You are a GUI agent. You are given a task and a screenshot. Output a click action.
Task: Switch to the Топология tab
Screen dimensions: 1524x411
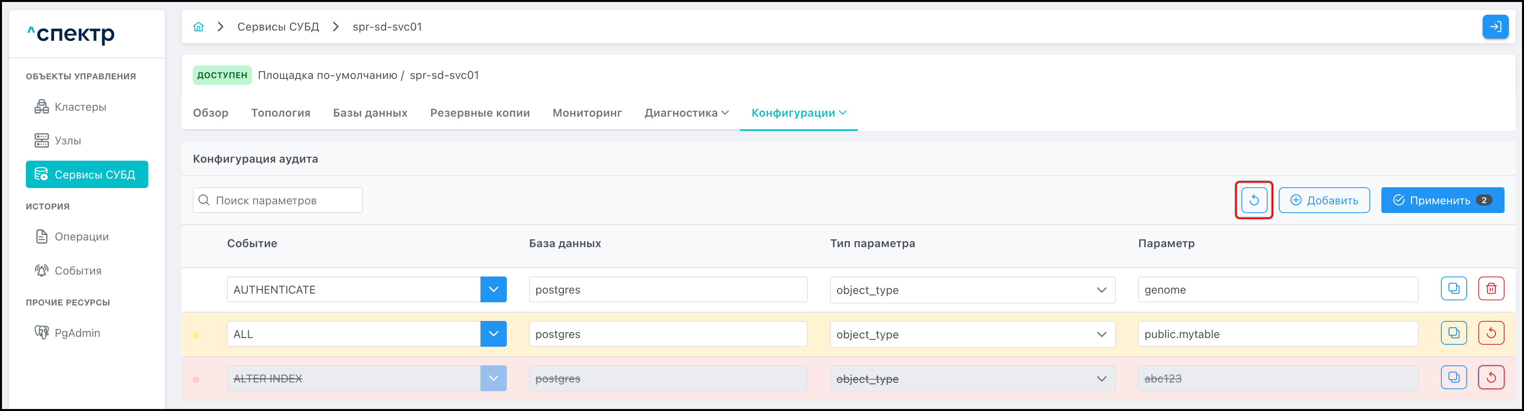pos(280,113)
